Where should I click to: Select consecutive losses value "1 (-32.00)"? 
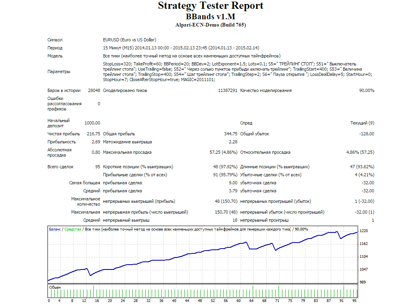(365, 201)
